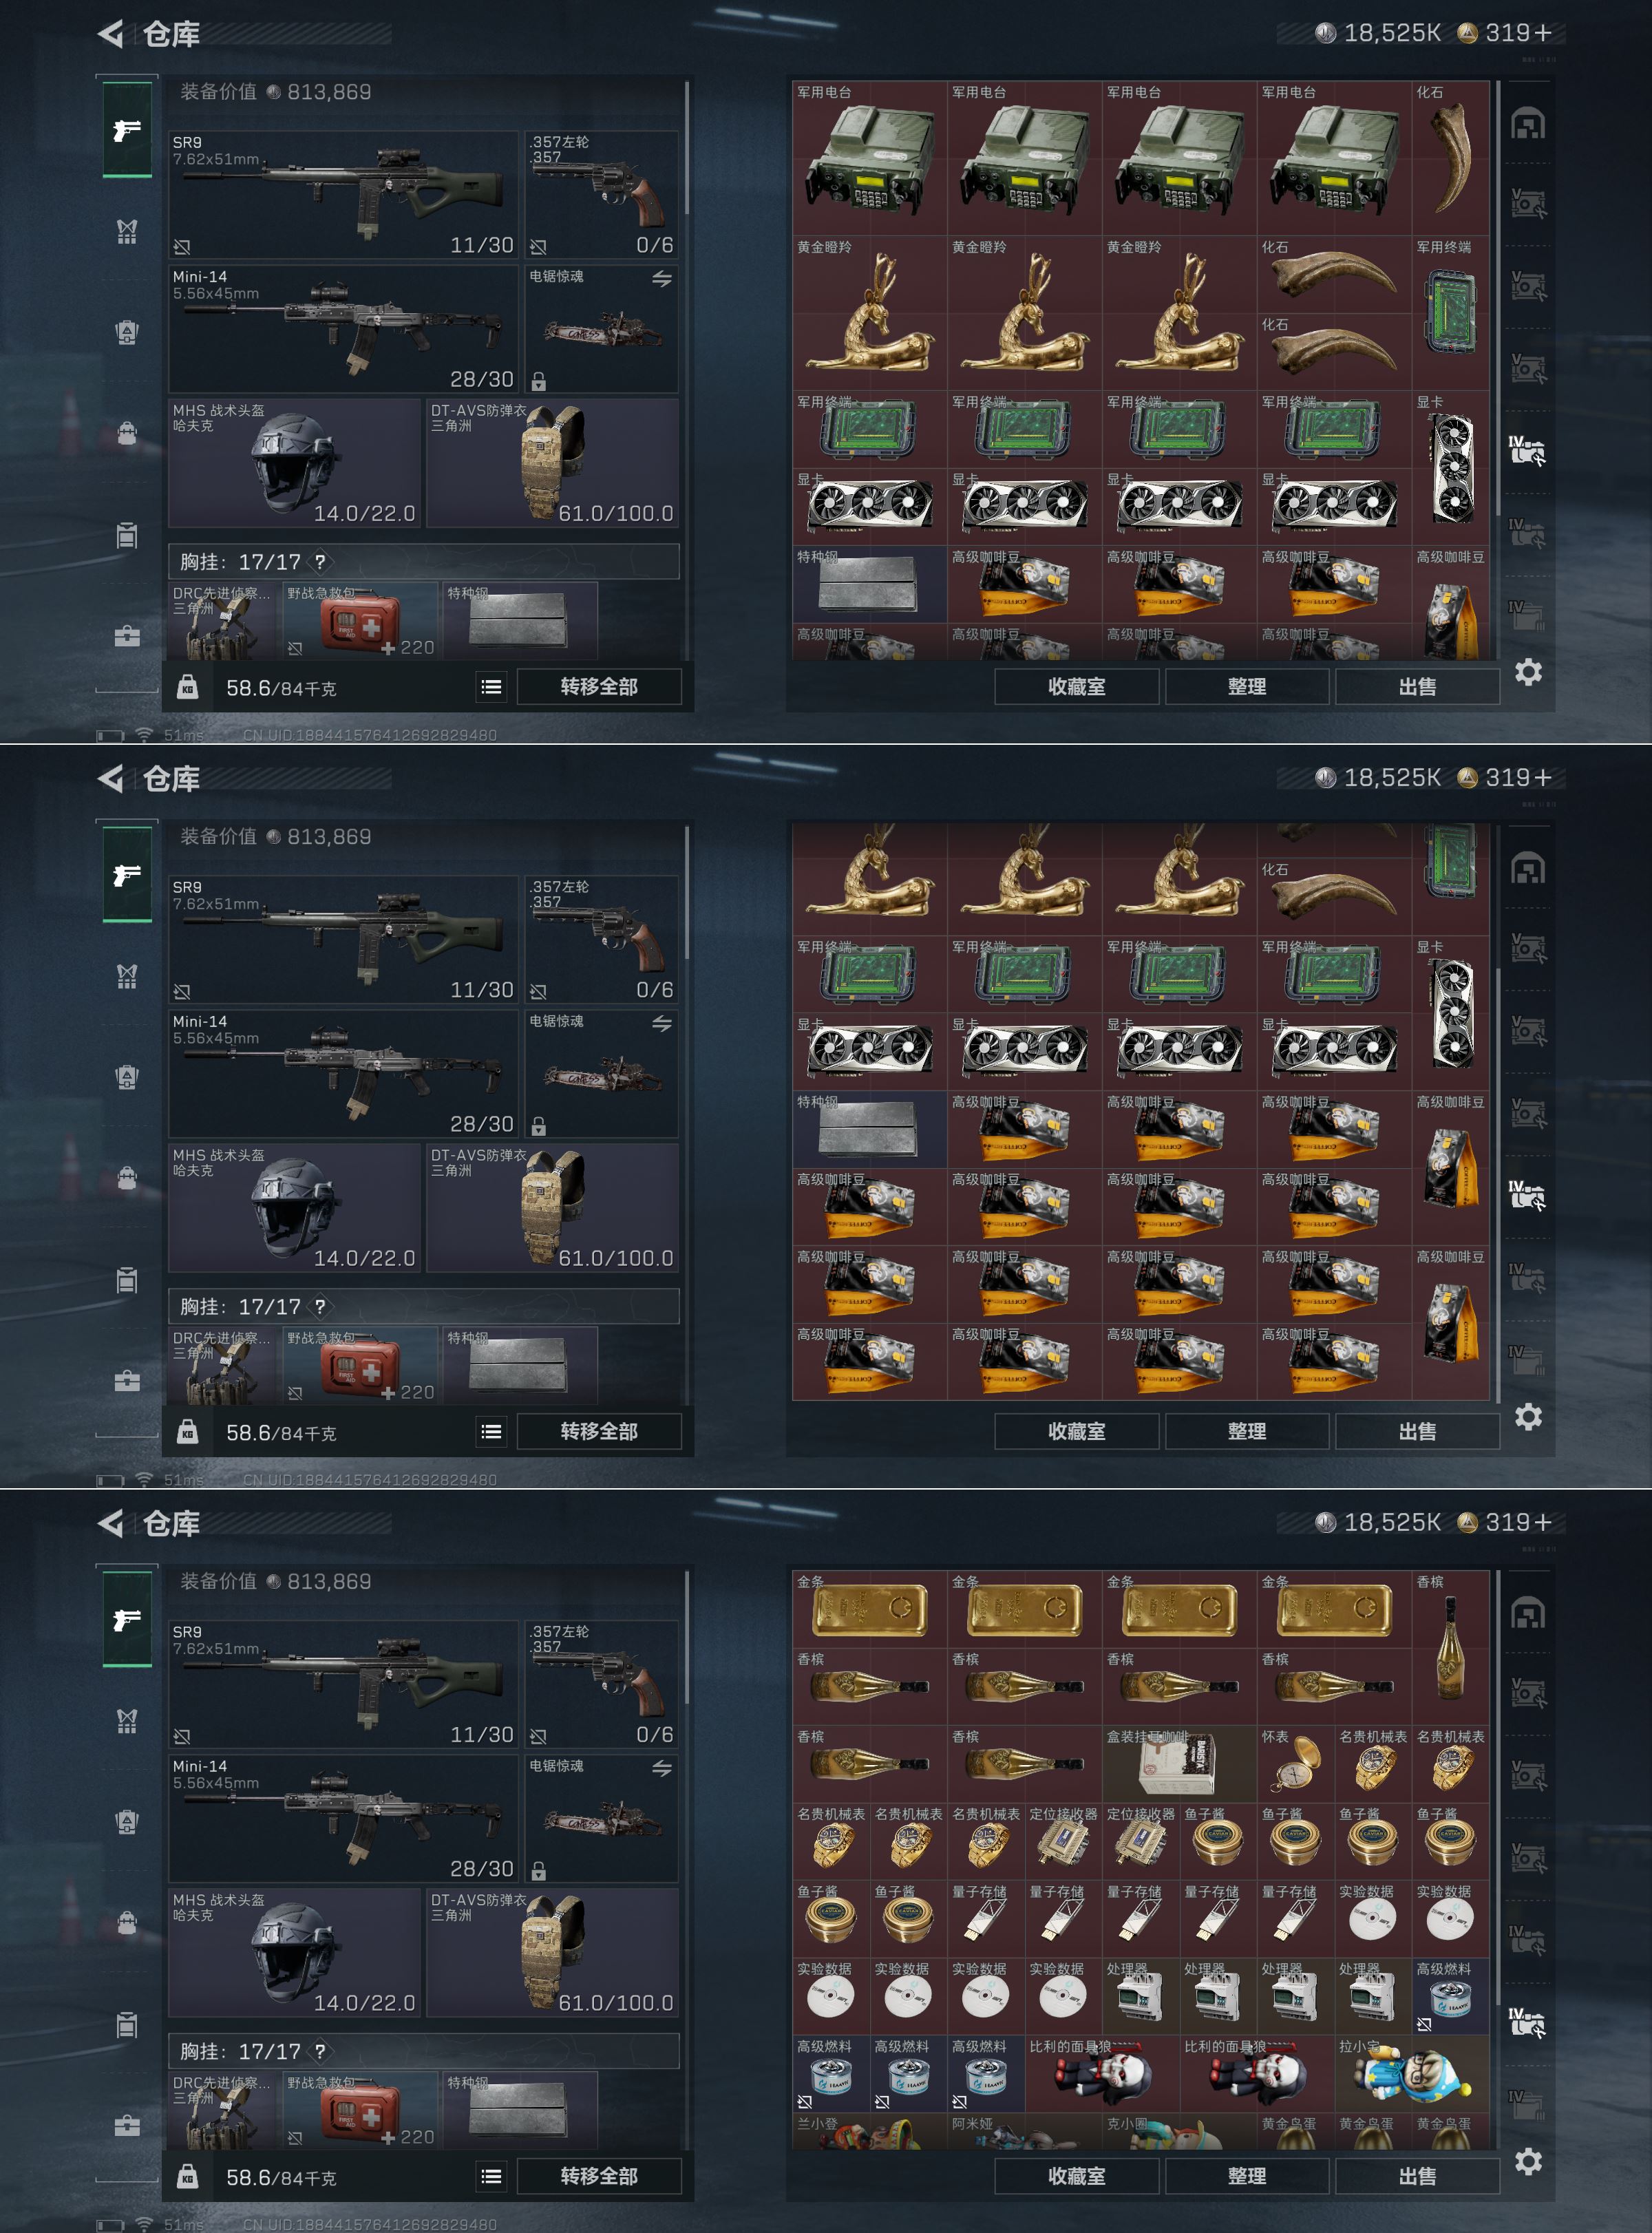Select the first 比利的面具狼 doll
This screenshot has width=1652, height=2233.
point(1102,2074)
